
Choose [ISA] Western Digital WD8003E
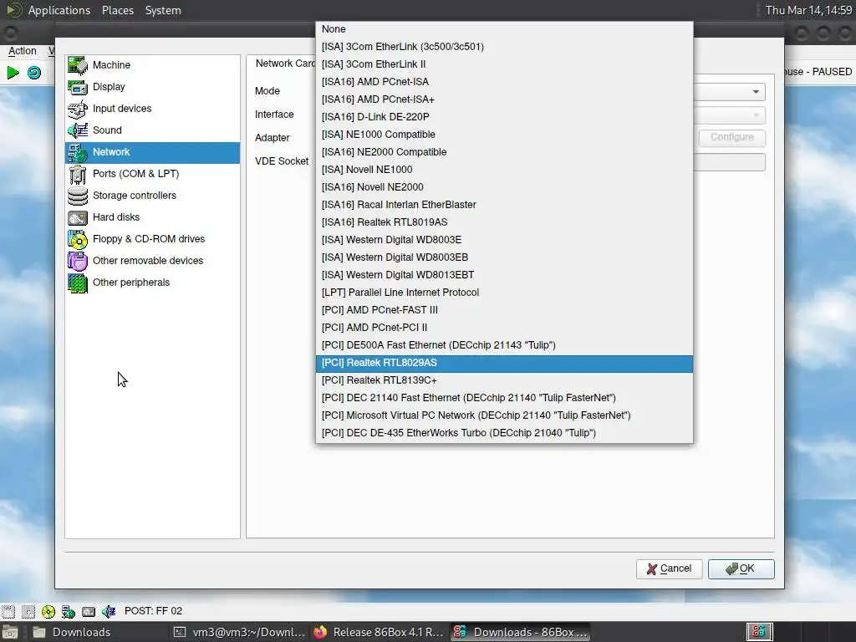(504, 240)
